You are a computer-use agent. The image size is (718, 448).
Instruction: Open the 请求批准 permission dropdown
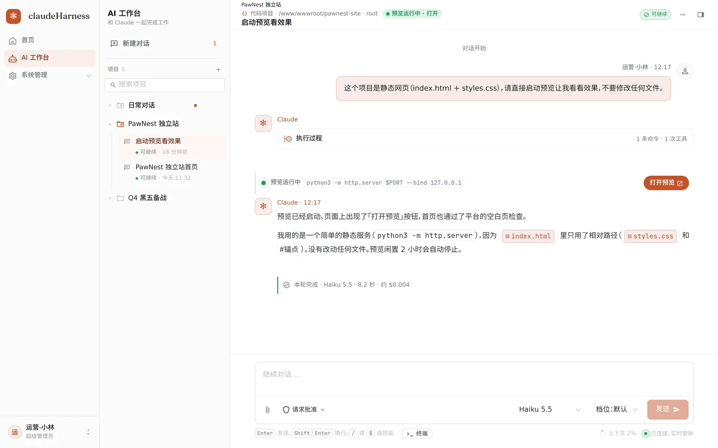point(304,409)
